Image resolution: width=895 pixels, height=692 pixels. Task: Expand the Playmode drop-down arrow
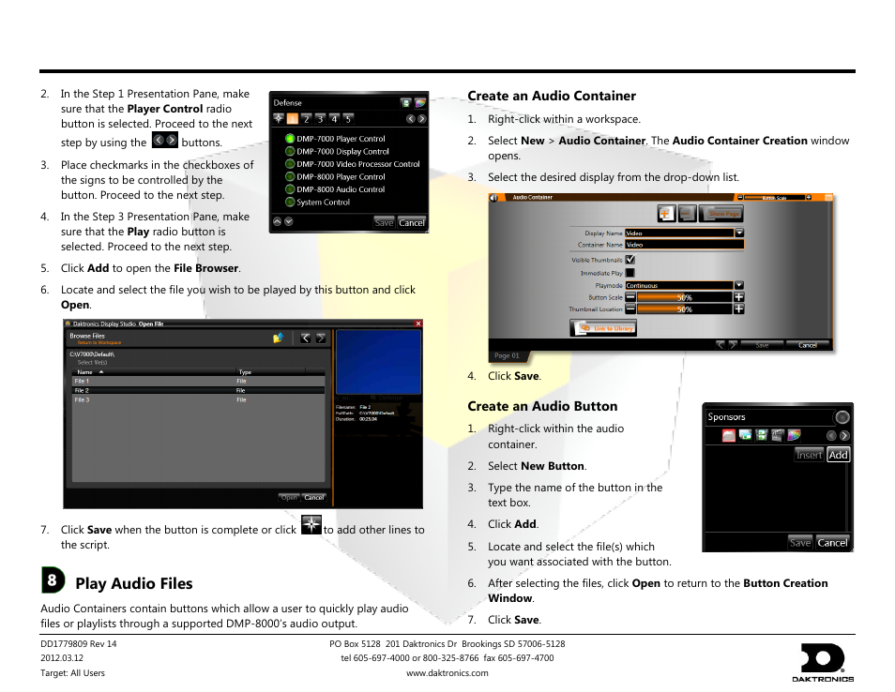tap(739, 285)
